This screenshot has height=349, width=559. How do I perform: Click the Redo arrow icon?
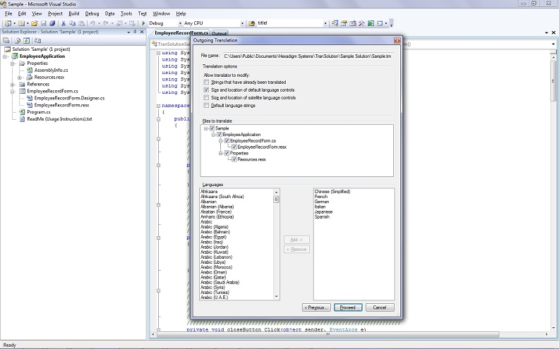coord(106,23)
